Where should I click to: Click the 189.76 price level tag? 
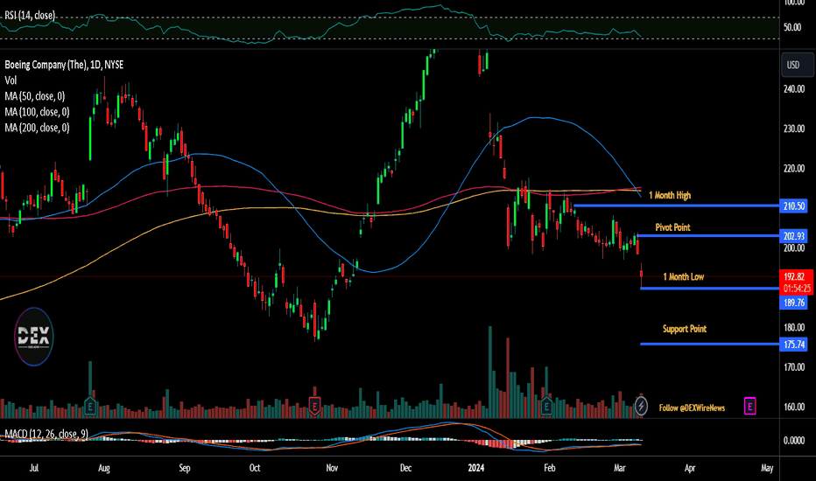click(794, 303)
